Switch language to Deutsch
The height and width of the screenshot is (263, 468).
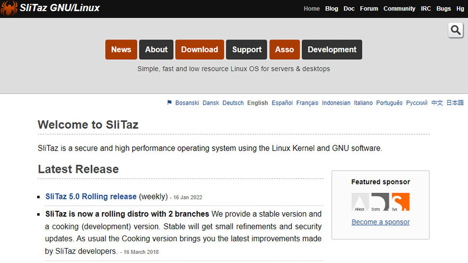(233, 103)
